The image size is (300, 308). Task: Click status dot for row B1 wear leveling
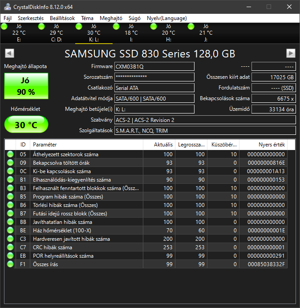[x=10, y=179]
